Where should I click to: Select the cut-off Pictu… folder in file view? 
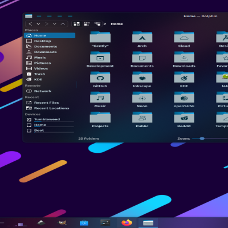point(222,100)
